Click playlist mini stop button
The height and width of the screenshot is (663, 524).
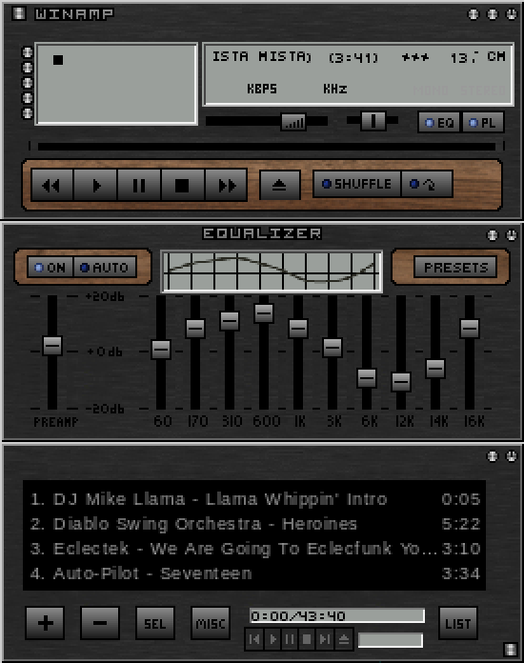point(308,639)
